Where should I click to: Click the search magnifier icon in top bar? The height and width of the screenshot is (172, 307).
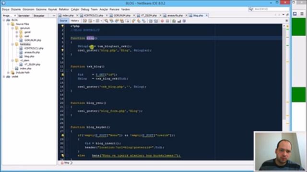pos(250,9)
